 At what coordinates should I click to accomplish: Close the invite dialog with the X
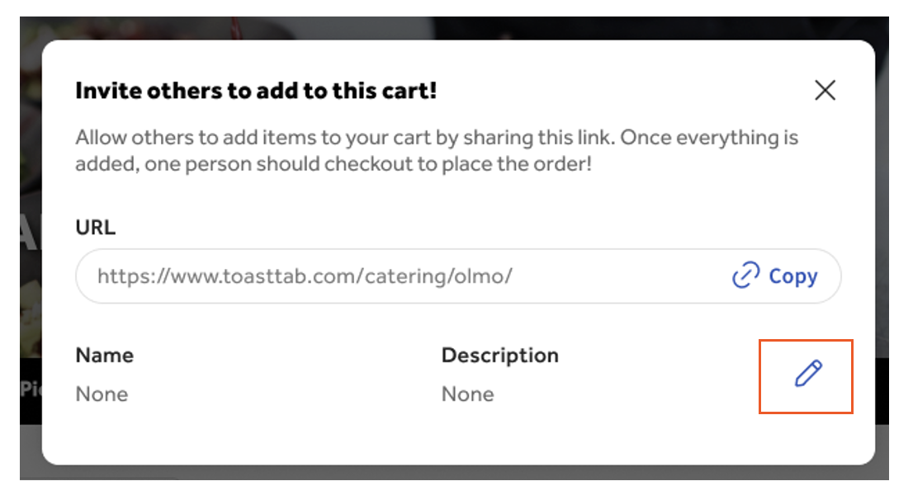pos(825,91)
